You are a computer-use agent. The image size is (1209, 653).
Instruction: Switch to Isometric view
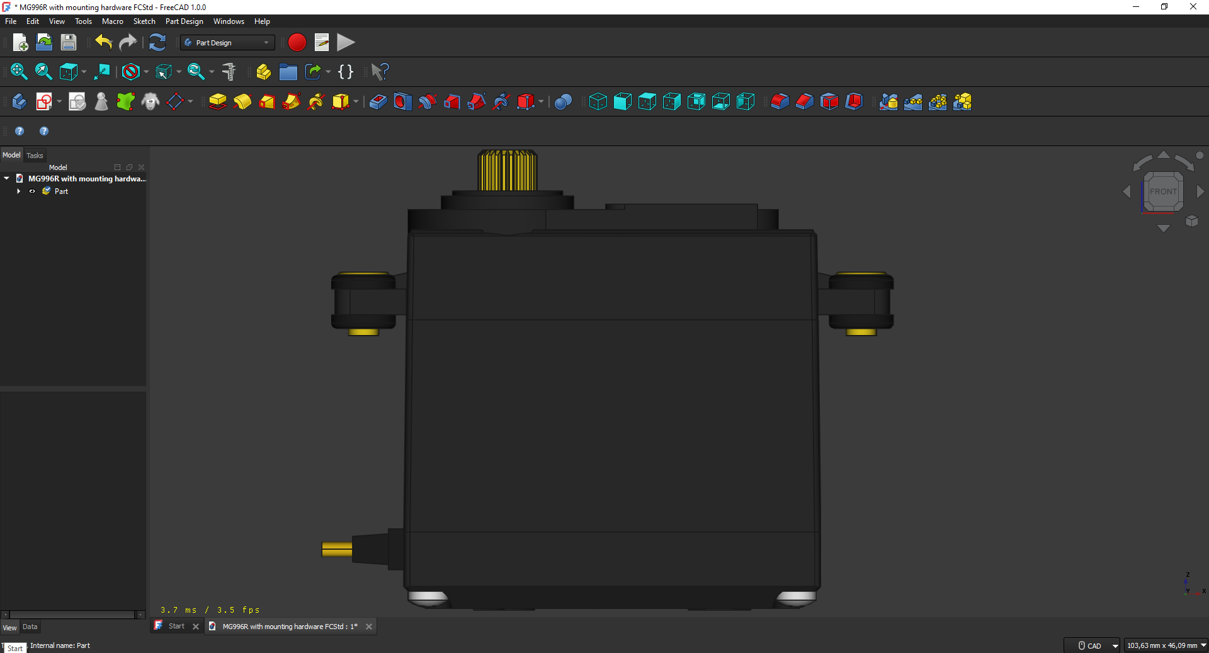[x=598, y=101]
